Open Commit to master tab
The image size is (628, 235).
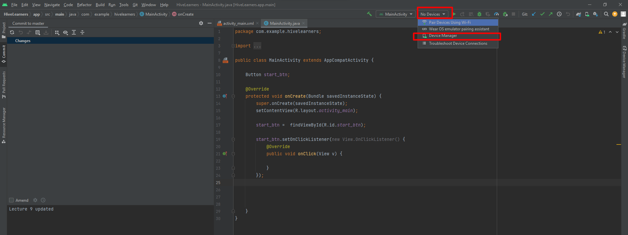pyautogui.click(x=28, y=23)
